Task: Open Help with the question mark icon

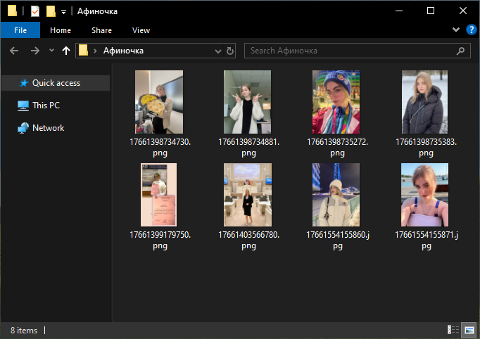Action: pyautogui.click(x=471, y=30)
